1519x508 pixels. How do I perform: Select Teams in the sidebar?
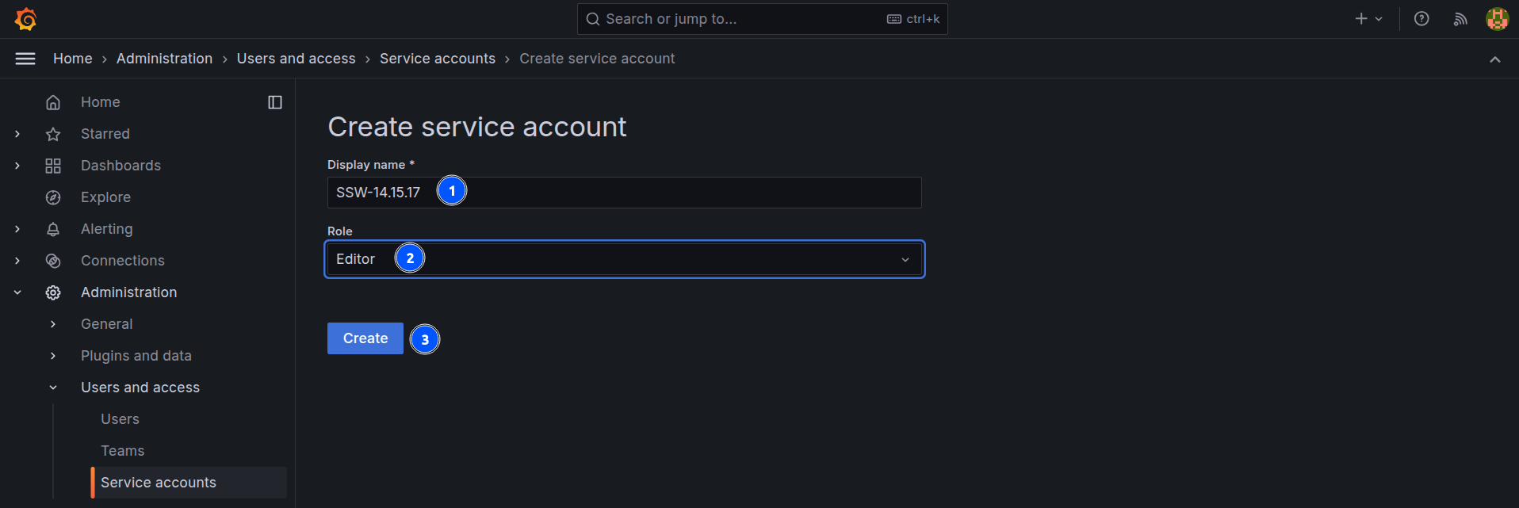click(123, 451)
